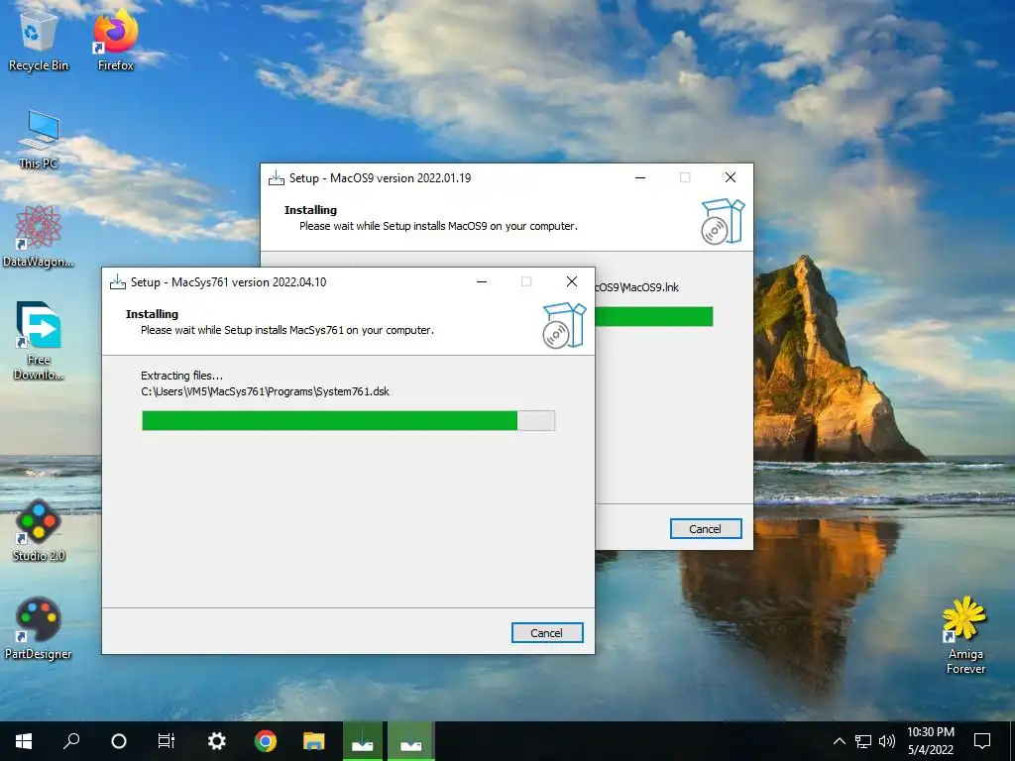Close the MacOS9 setup window
This screenshot has height=761, width=1015.
coord(731,177)
